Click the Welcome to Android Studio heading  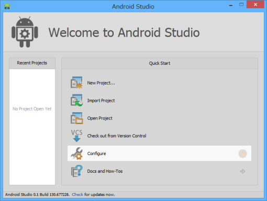[x=124, y=32]
